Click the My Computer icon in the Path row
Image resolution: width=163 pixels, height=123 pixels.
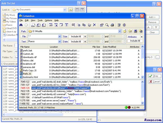click(136, 31)
